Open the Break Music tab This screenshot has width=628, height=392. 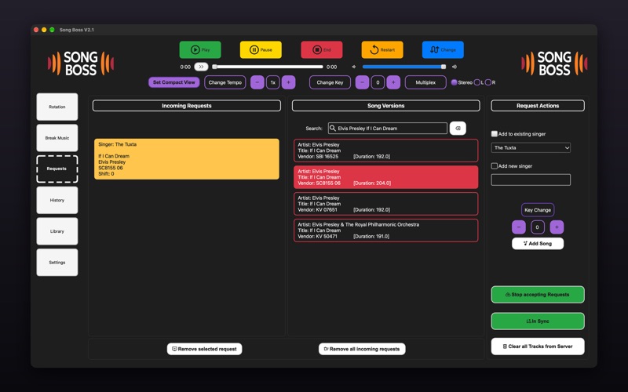[57, 138]
